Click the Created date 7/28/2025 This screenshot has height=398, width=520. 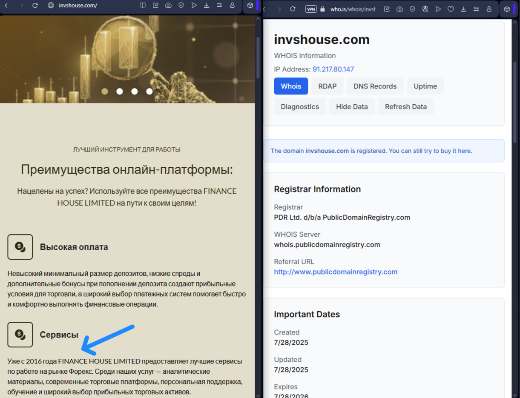(291, 342)
